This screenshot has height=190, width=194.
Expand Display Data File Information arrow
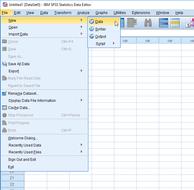[81, 100]
